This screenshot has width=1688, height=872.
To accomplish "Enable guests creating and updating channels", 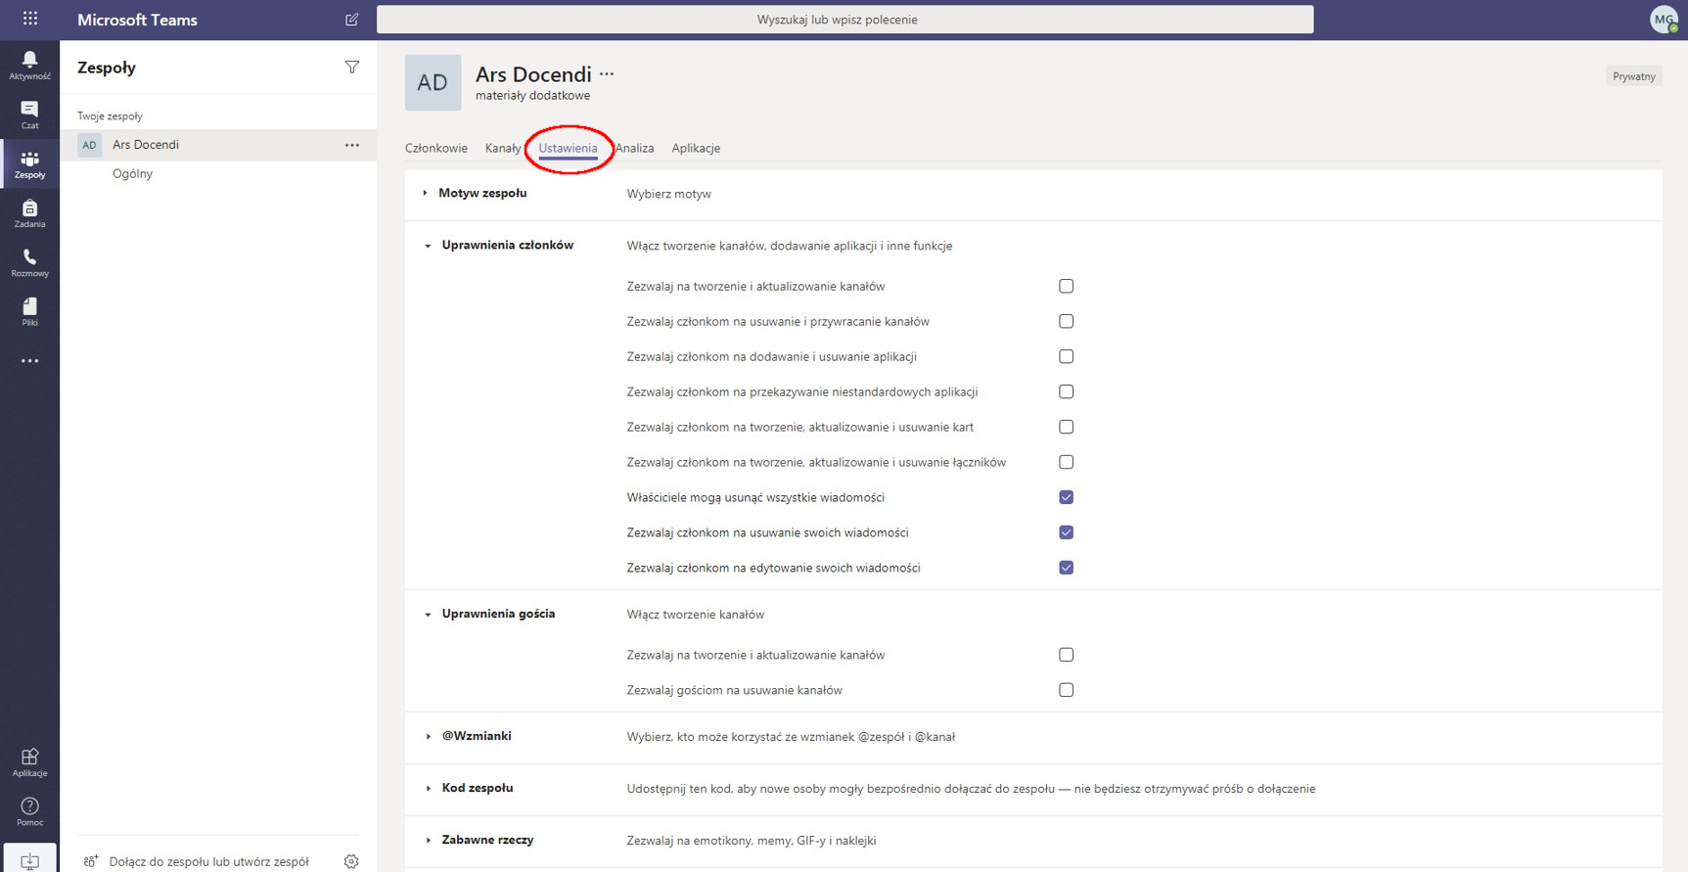I will pos(1067,655).
